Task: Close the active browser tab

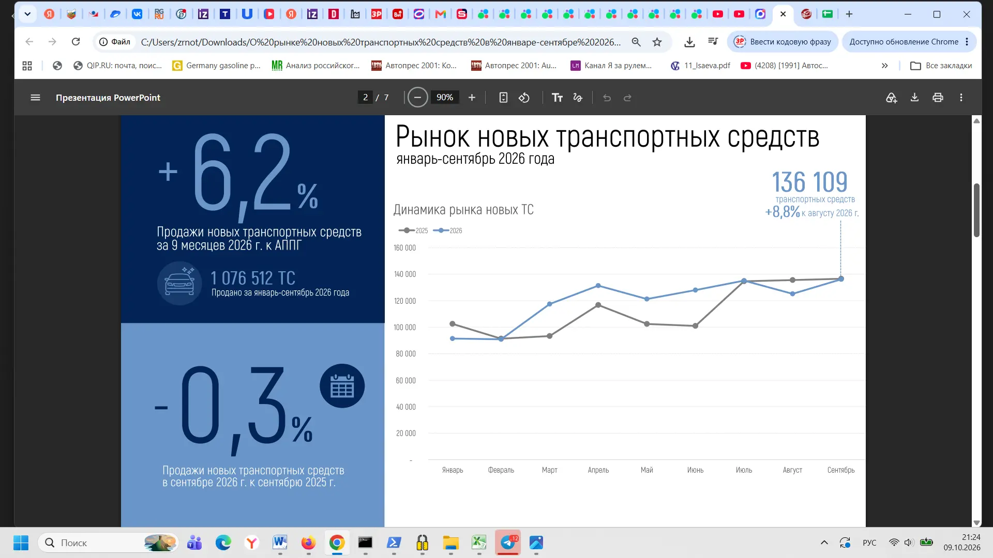Action: click(x=783, y=14)
